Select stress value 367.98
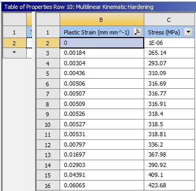This screenshot has width=196, height=191. tap(169, 154)
